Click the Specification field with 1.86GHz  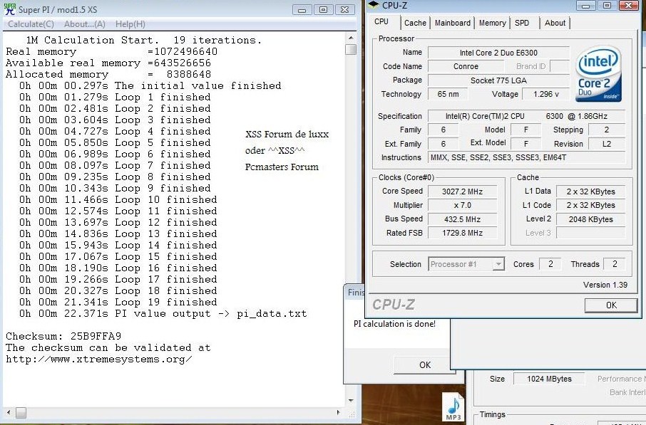[526, 116]
